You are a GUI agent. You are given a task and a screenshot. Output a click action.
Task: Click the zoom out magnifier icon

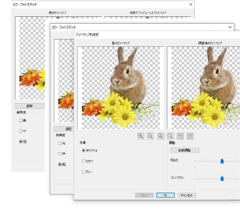[150, 136]
